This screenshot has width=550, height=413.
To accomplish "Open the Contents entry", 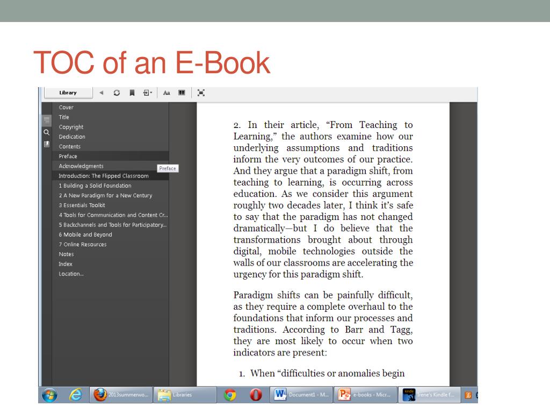I will coord(111,147).
